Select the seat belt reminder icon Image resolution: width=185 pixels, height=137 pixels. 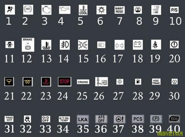click(x=156, y=45)
